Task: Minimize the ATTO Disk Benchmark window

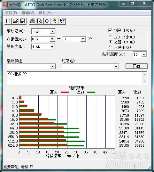Action: pos(124,4)
